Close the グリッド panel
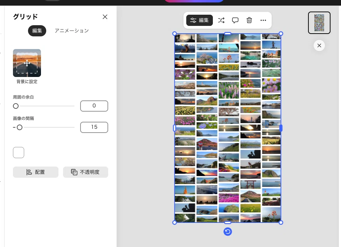 [x=105, y=17]
